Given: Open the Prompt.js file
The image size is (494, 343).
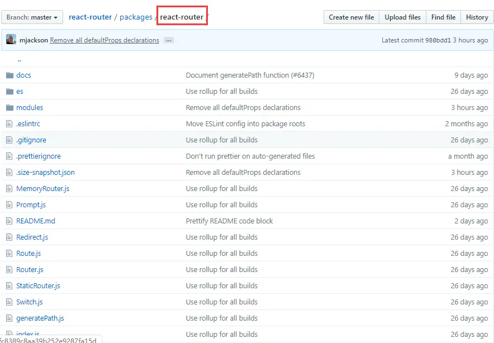Looking at the screenshot, I should (x=31, y=205).
